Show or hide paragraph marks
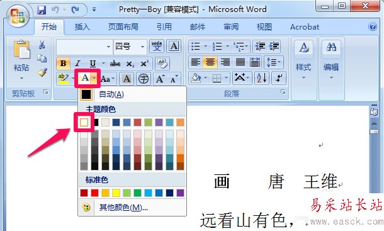The width and height of the screenshot is (384, 231). [279, 78]
